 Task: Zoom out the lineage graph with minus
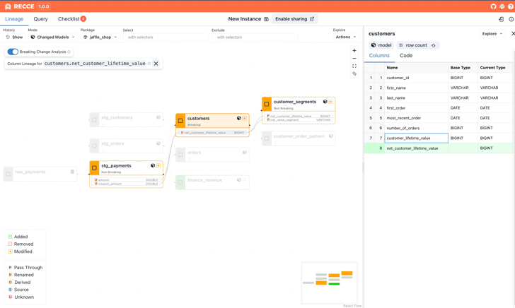pos(354,59)
